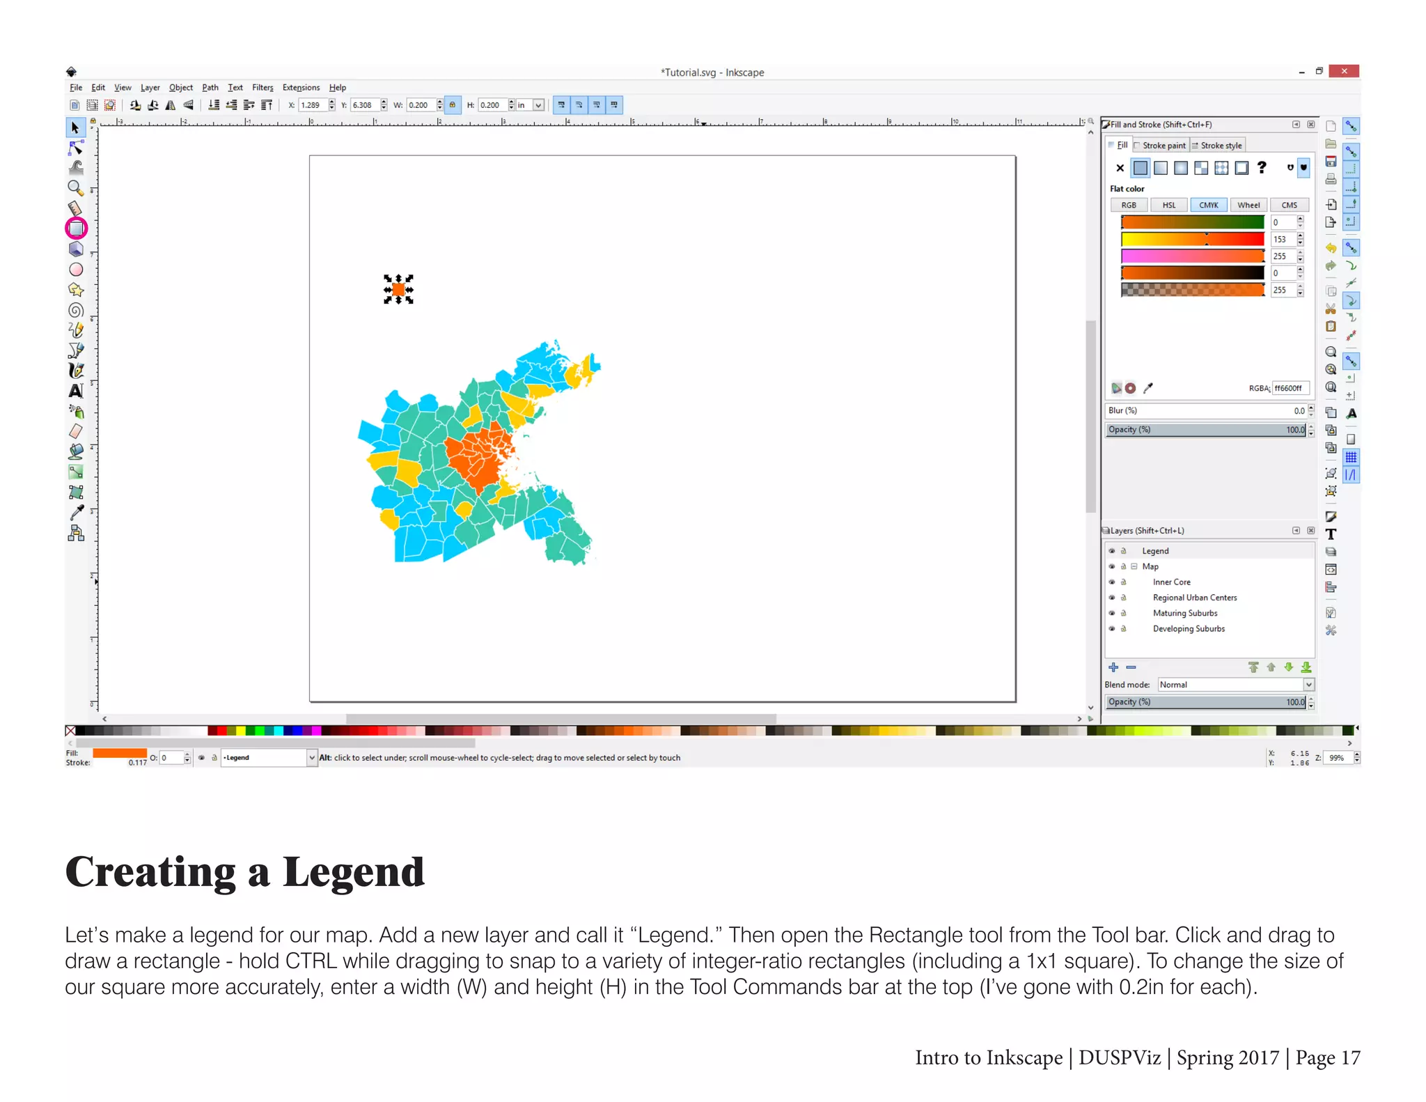Image resolution: width=1426 pixels, height=1102 pixels.
Task: Choose the Circle and Ellipse tool
Action: click(x=76, y=270)
